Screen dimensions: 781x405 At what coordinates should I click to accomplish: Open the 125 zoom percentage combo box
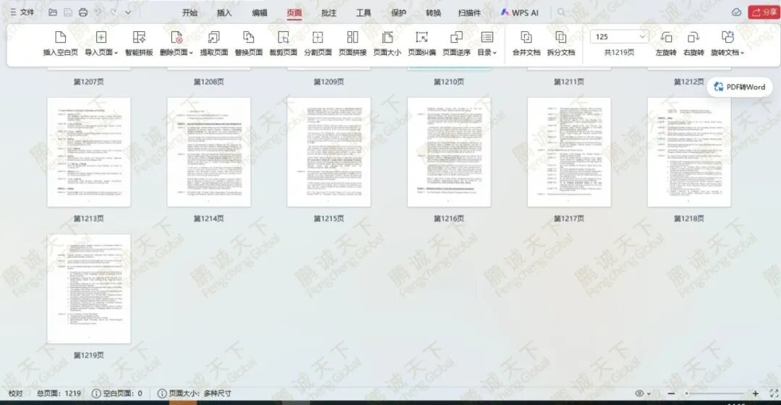click(x=620, y=36)
